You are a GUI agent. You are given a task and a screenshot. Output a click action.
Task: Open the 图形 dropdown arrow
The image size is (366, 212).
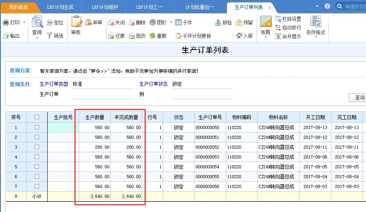point(171,23)
